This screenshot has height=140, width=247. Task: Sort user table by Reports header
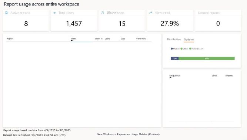229,76
